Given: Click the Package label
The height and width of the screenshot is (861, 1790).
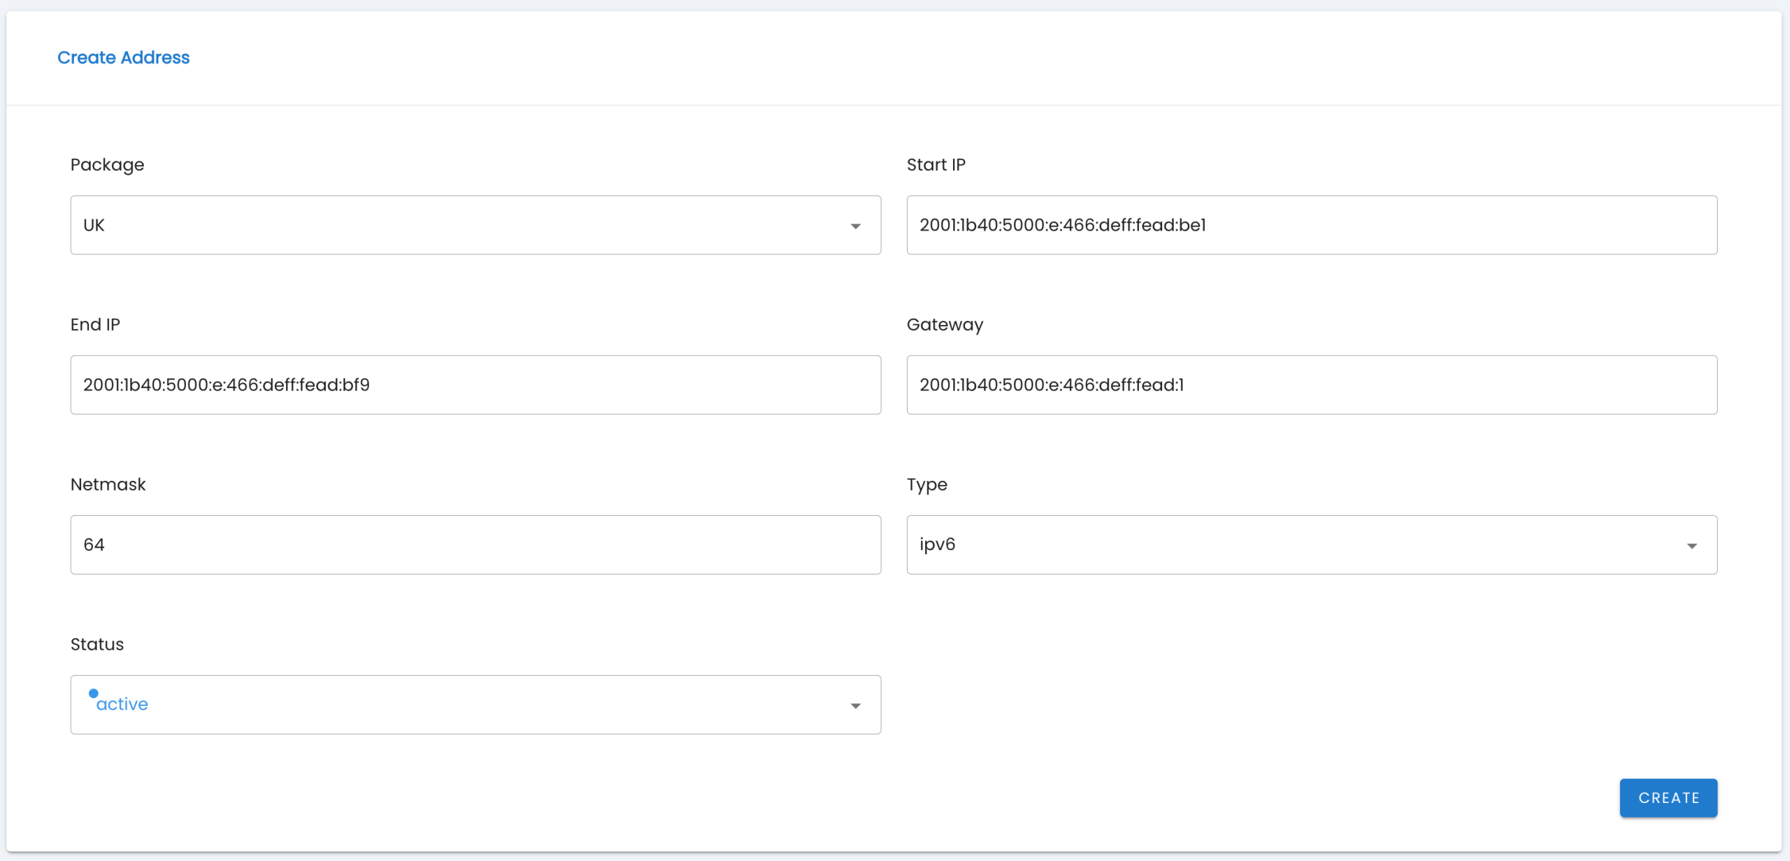Looking at the screenshot, I should (x=106, y=165).
